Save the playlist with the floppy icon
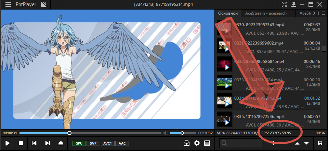Viewport: 328px width, 151px height. click(320, 143)
